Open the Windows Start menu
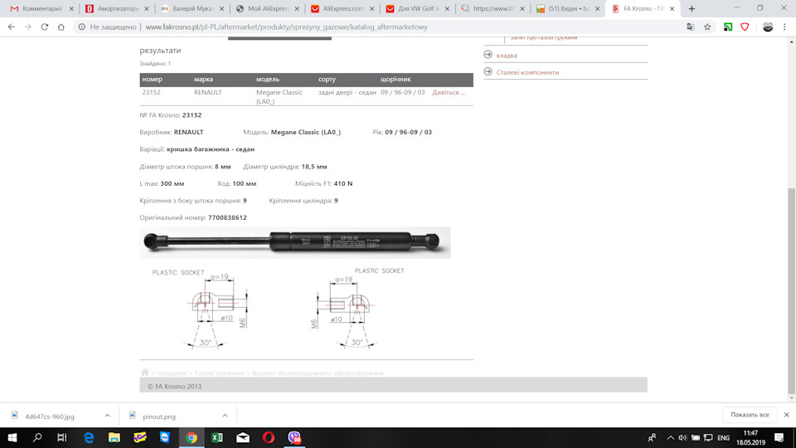796x448 pixels. [x=12, y=437]
